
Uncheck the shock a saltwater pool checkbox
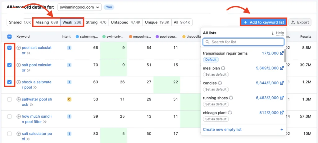coord(10,82)
